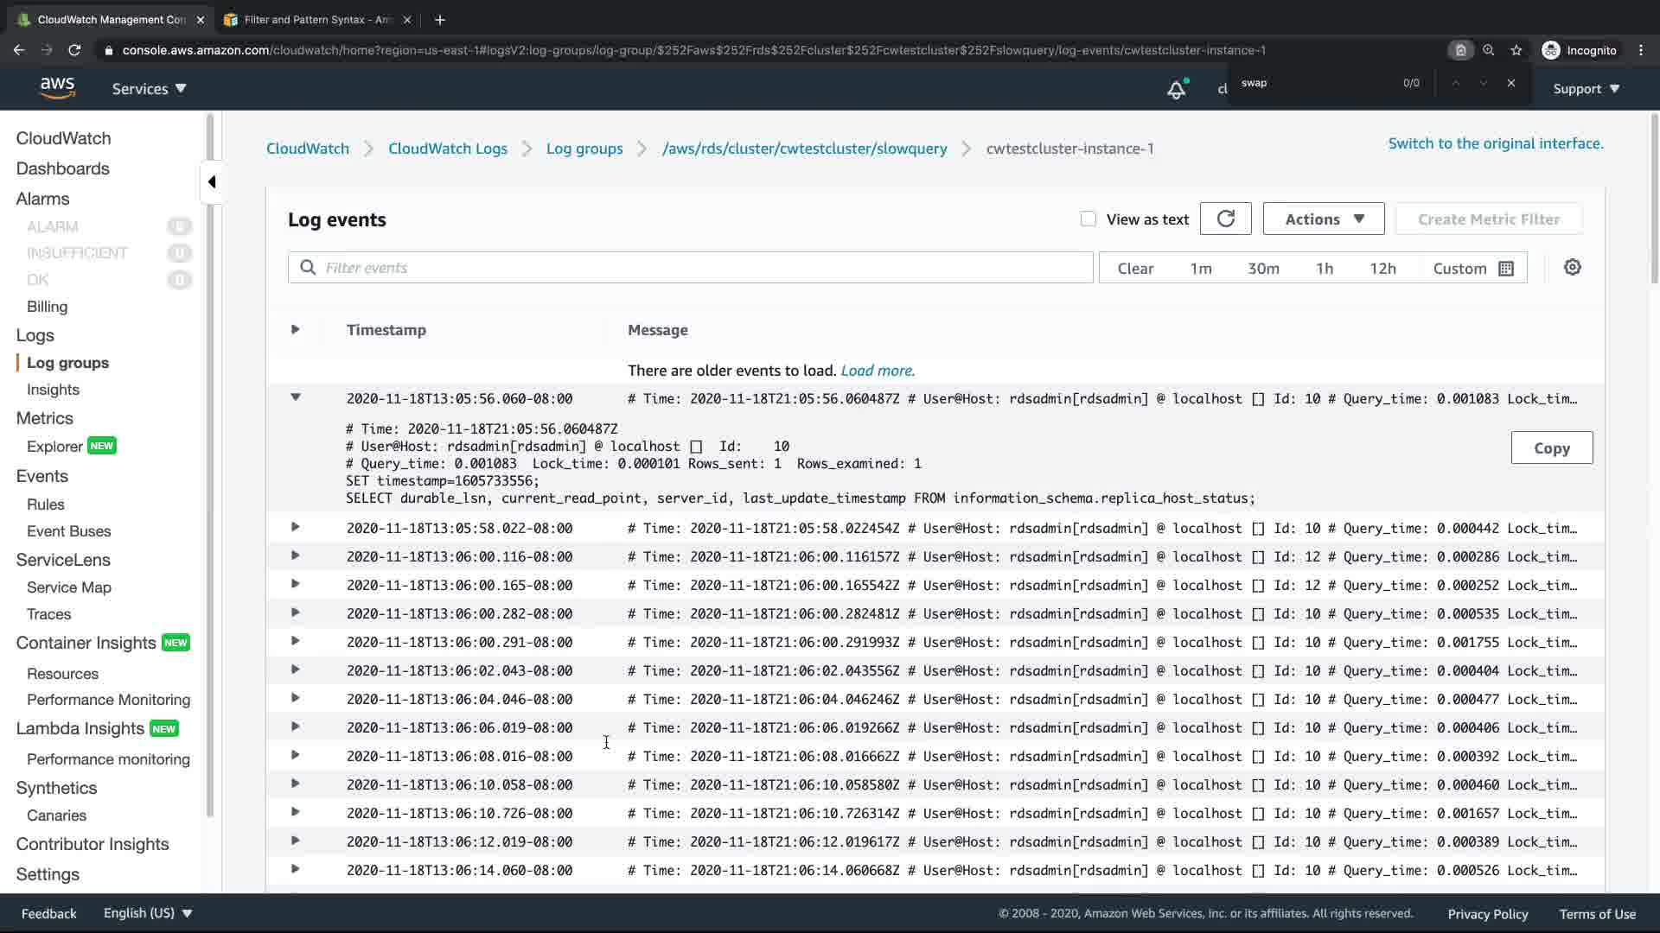Screen dimensions: 1660x933
Task: Bookmark this page with the star icon
Action: point(1516,50)
